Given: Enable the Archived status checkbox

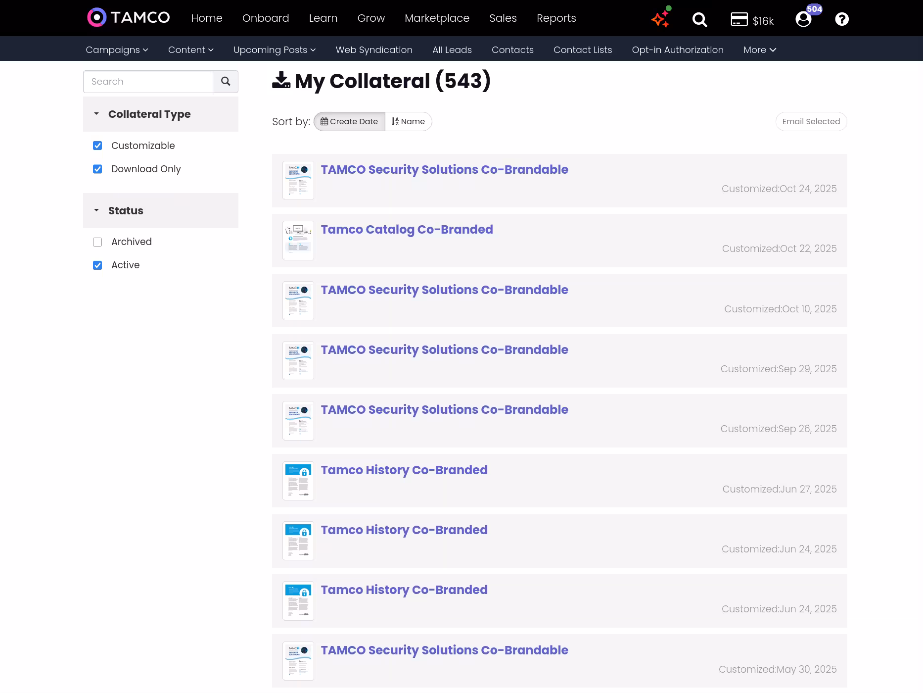Looking at the screenshot, I should click(97, 242).
